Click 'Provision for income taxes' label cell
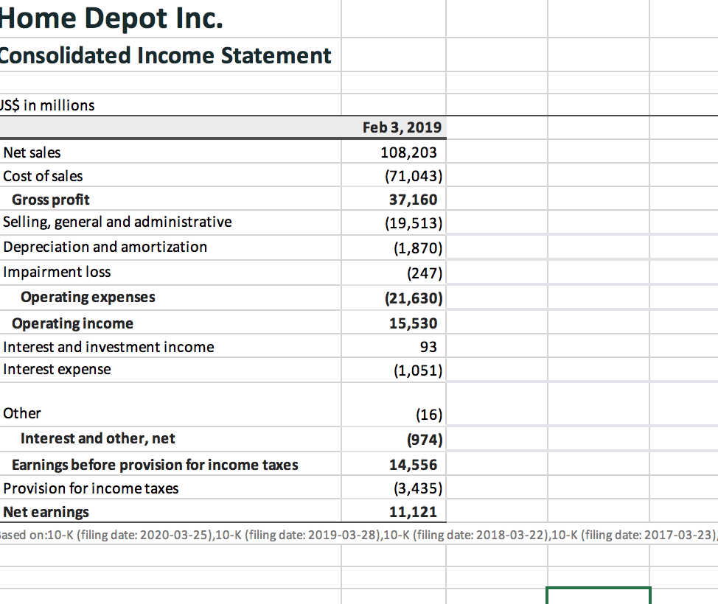This screenshot has height=604, width=718. (170, 488)
